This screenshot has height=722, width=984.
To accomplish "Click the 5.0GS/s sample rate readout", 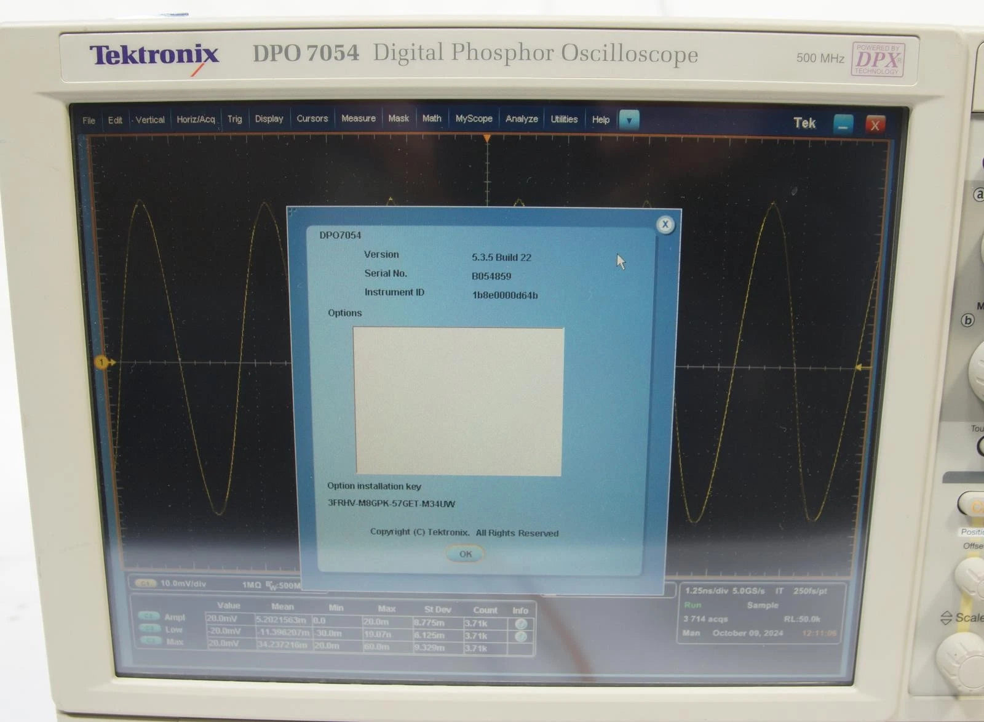I will [748, 591].
